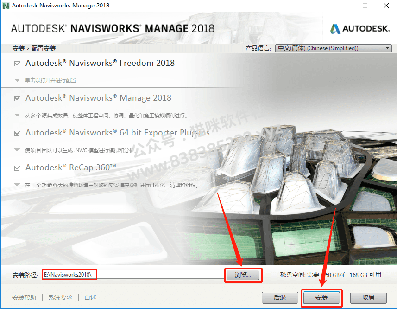Open the 自述 readme link

(90, 297)
